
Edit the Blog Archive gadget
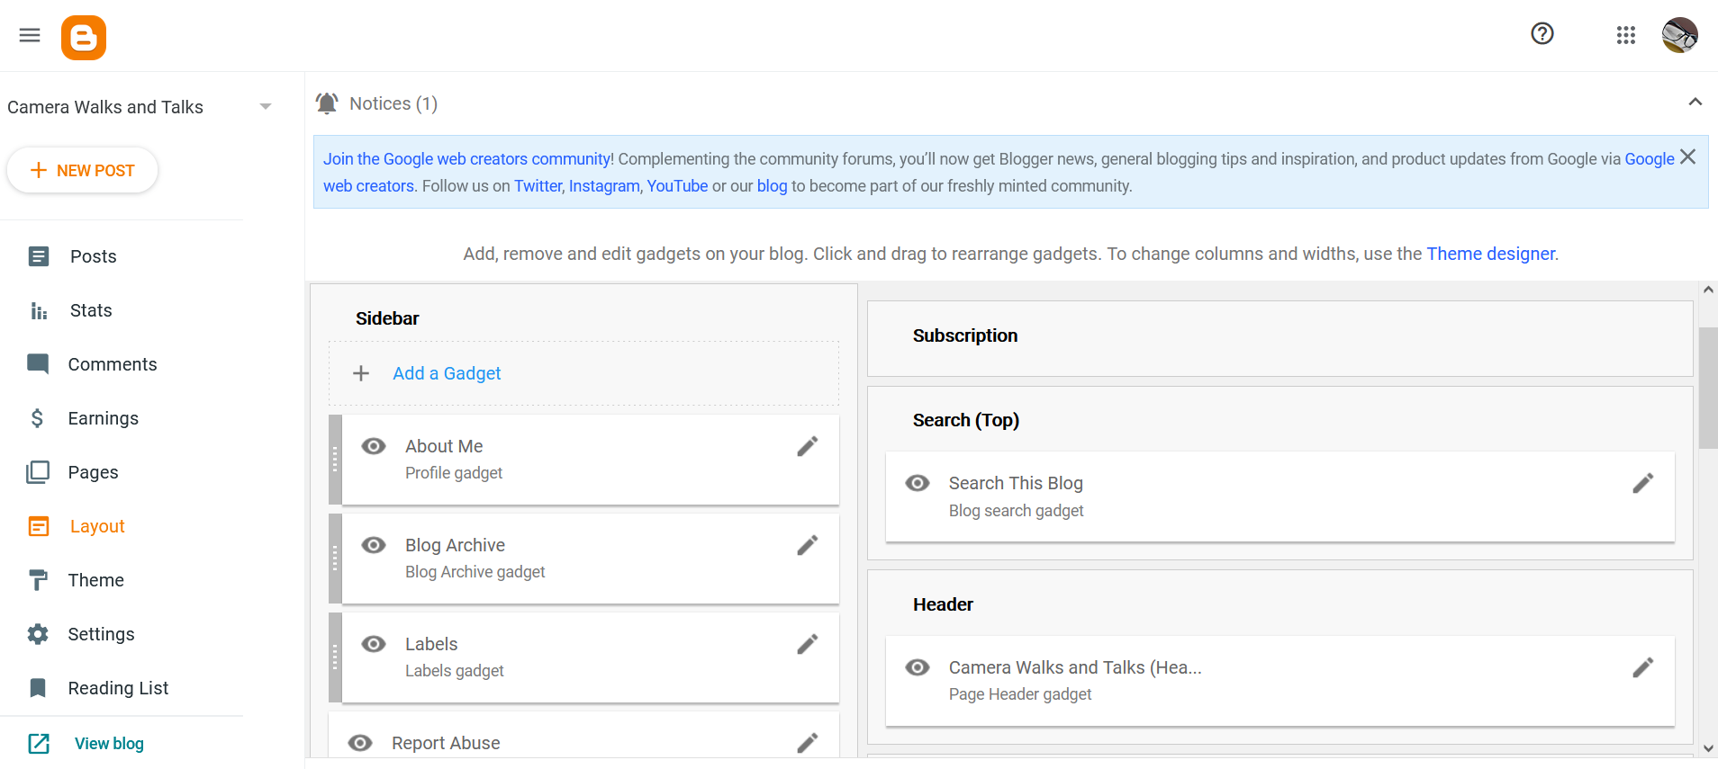tap(807, 546)
